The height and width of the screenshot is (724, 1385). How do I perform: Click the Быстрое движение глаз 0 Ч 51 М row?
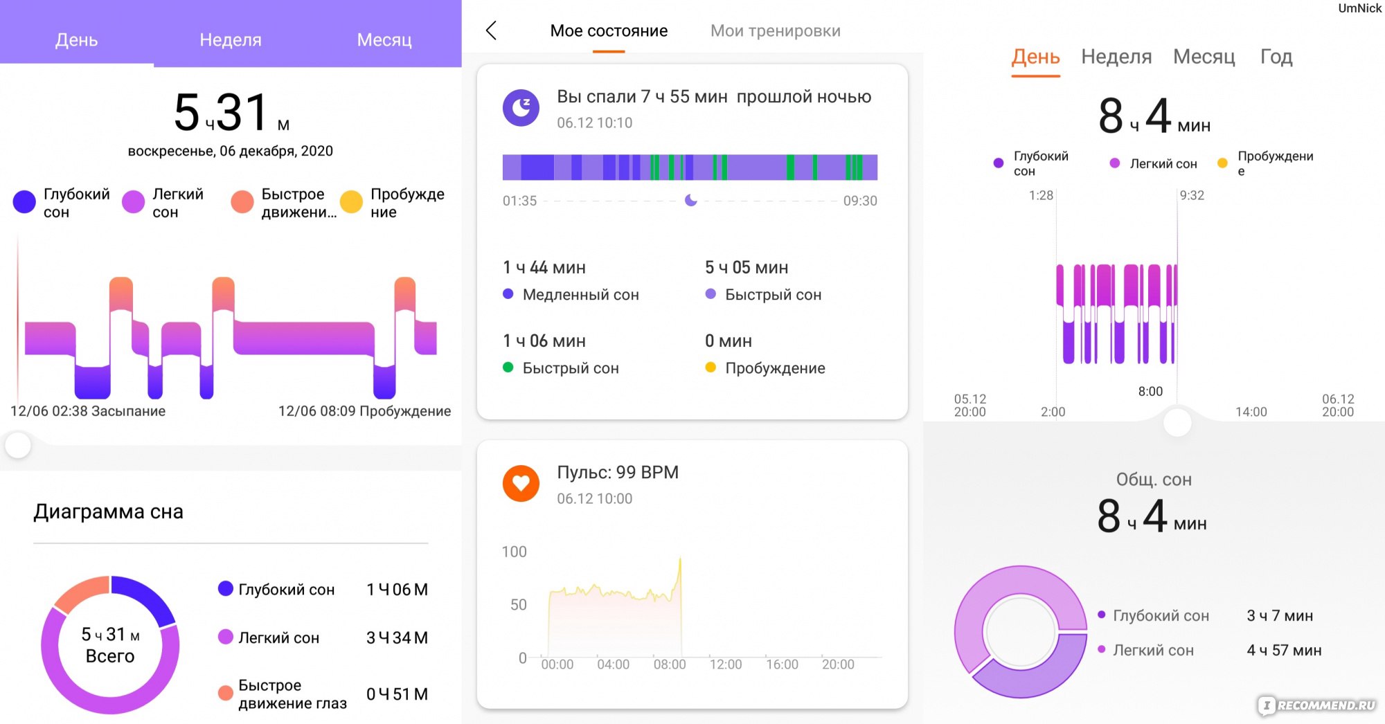(323, 694)
